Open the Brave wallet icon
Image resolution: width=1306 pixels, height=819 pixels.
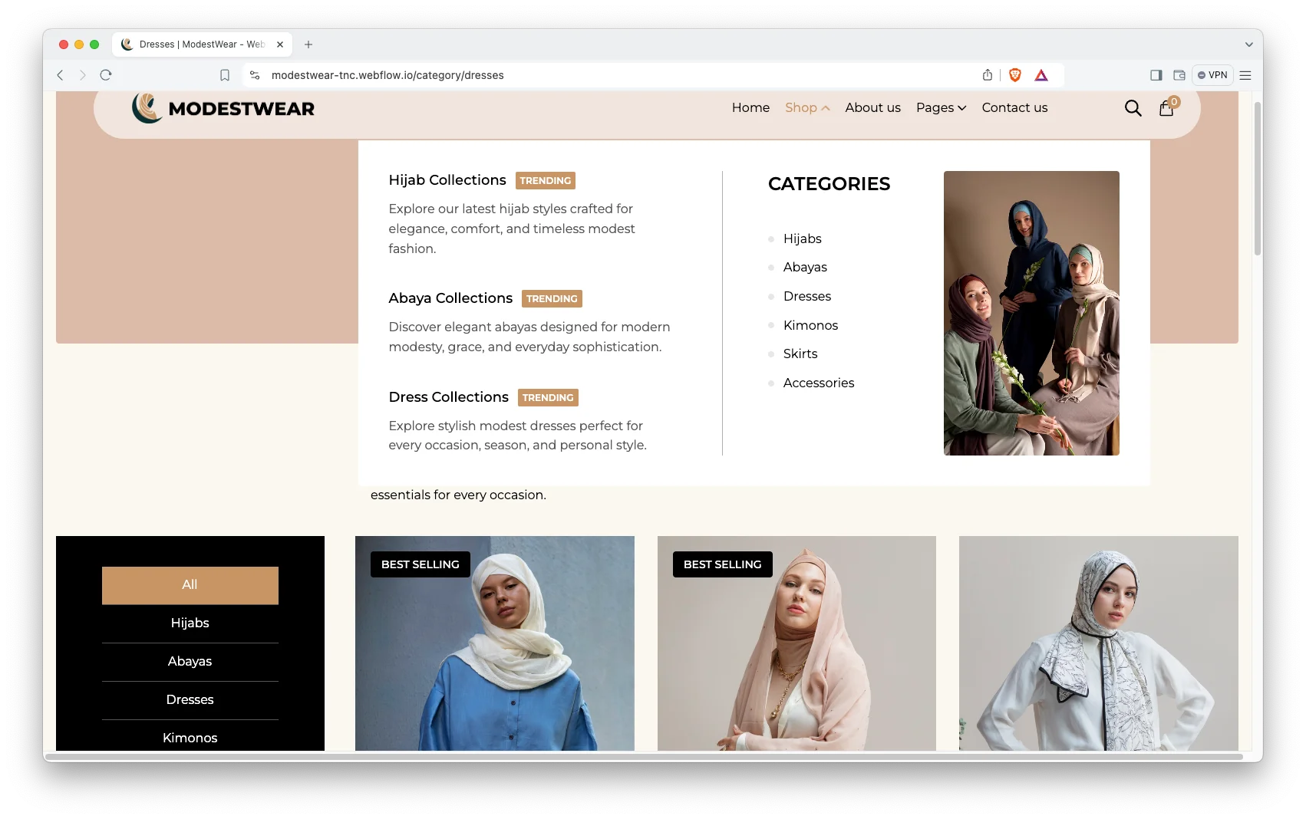click(1179, 75)
